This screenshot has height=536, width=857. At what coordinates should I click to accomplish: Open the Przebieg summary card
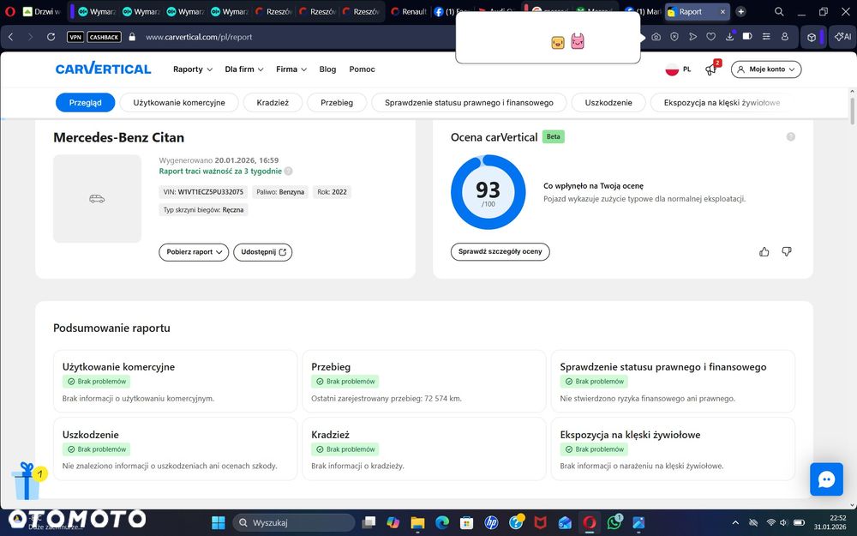(424, 382)
